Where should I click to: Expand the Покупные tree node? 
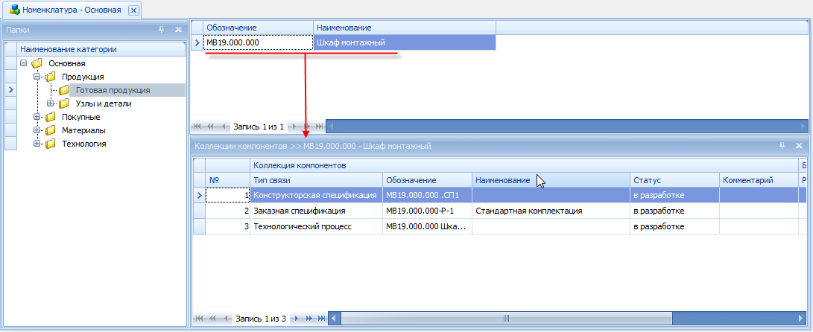pyautogui.click(x=37, y=117)
